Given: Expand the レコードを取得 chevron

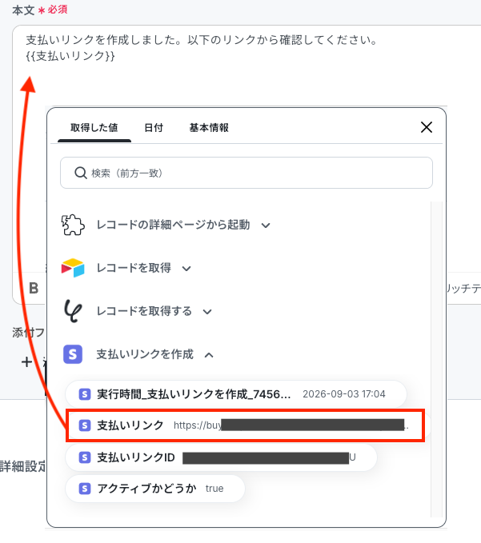Looking at the screenshot, I should (186, 269).
